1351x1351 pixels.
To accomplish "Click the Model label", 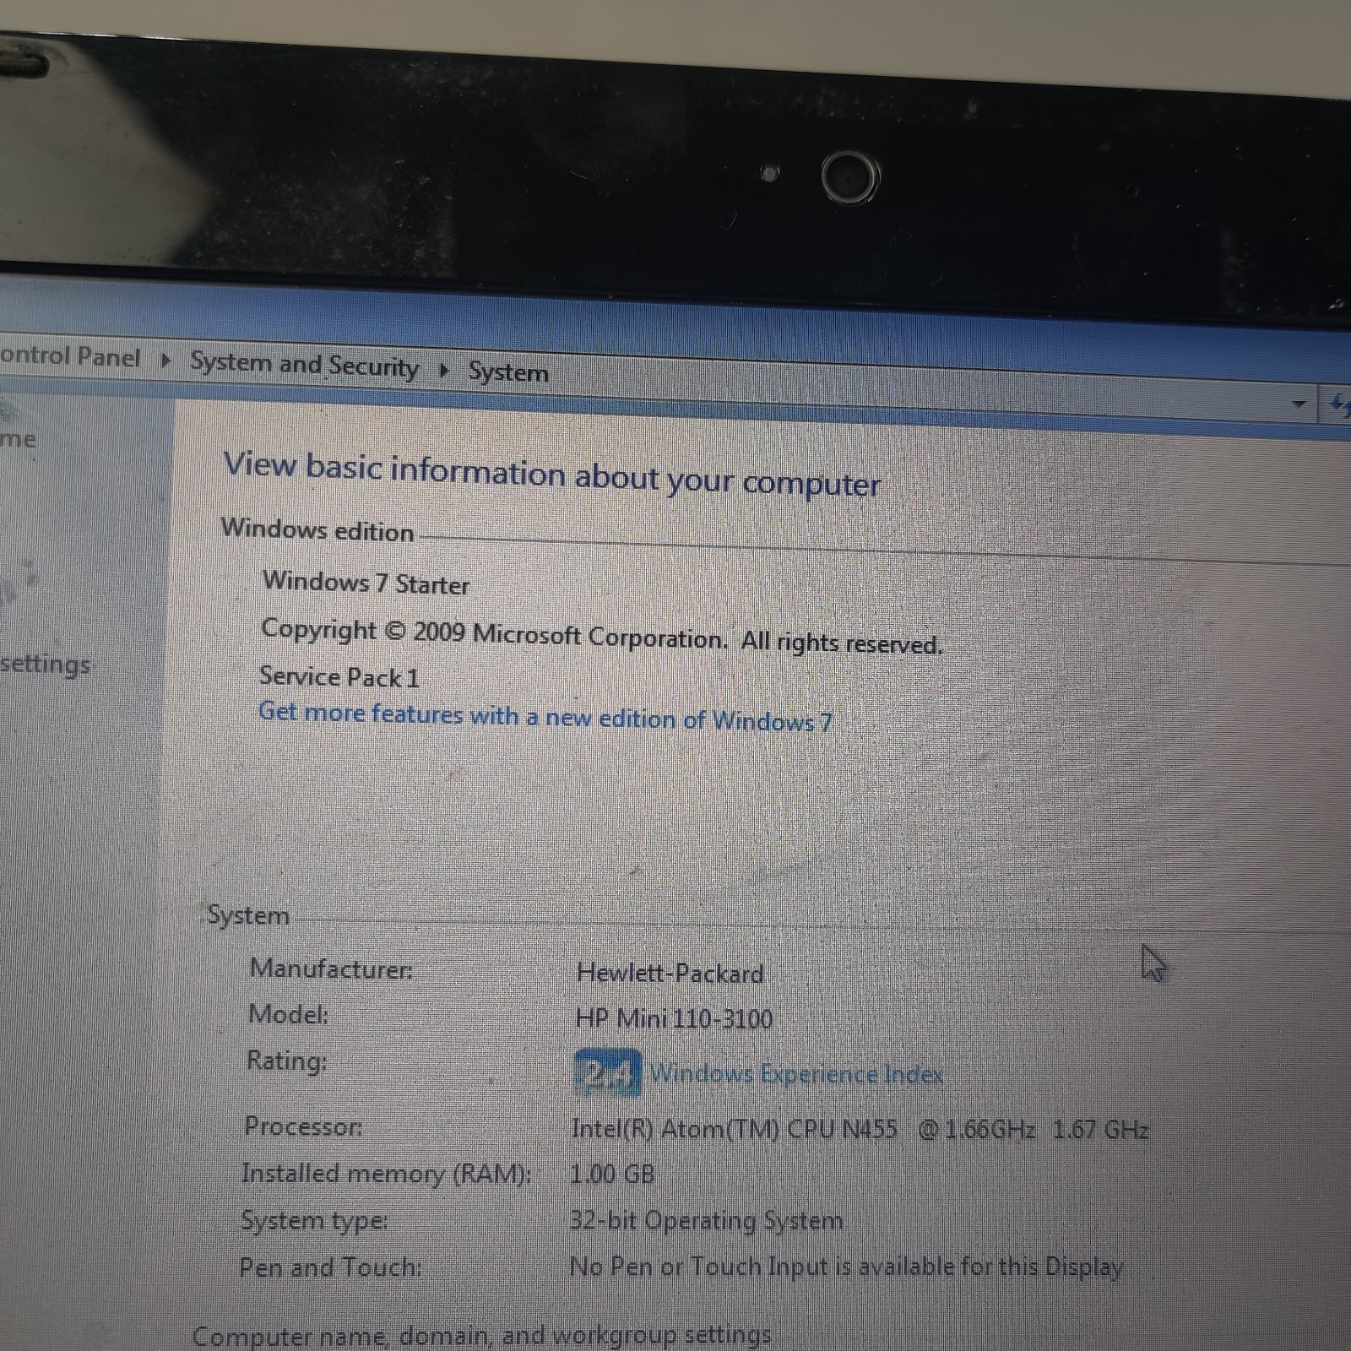I will 288,1014.
